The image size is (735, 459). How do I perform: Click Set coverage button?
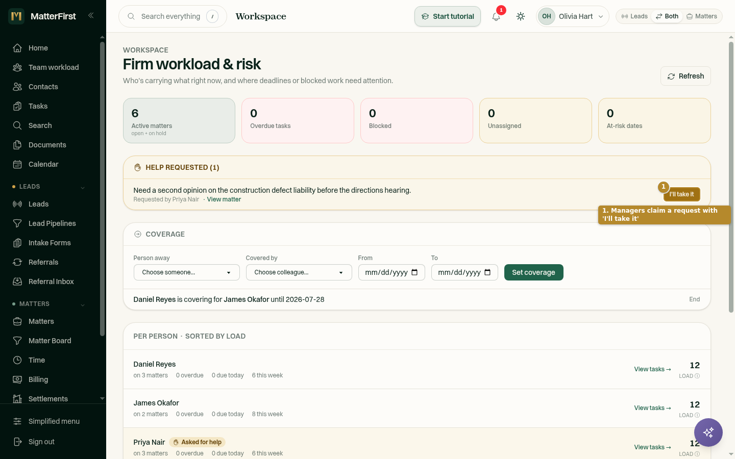[x=533, y=272]
